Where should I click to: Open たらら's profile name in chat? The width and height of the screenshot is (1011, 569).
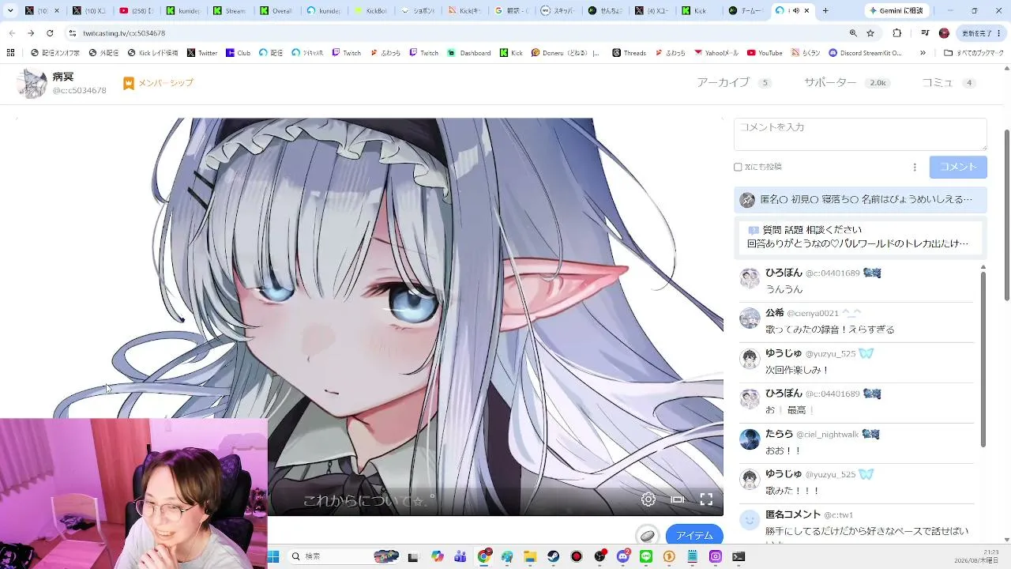pyautogui.click(x=779, y=434)
